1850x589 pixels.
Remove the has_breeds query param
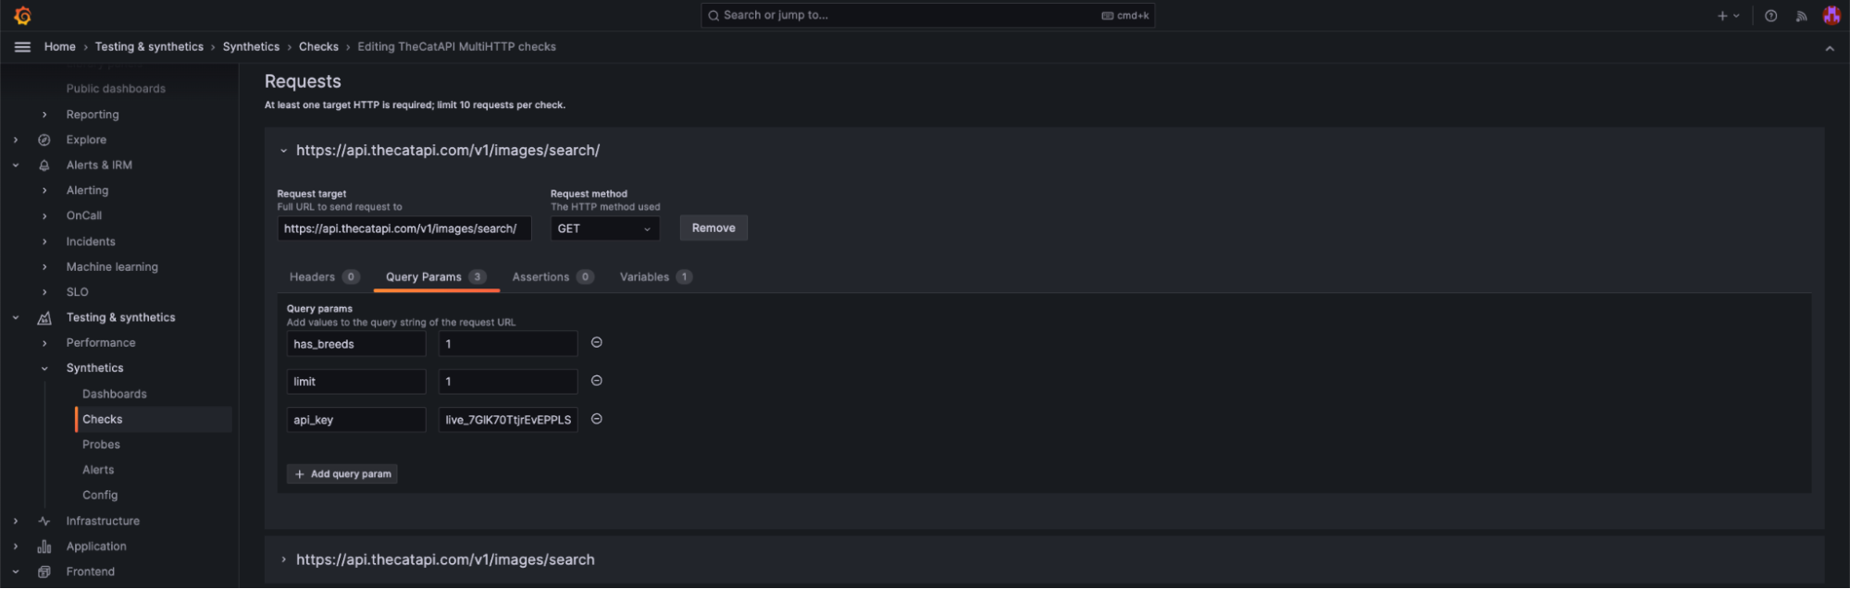597,343
